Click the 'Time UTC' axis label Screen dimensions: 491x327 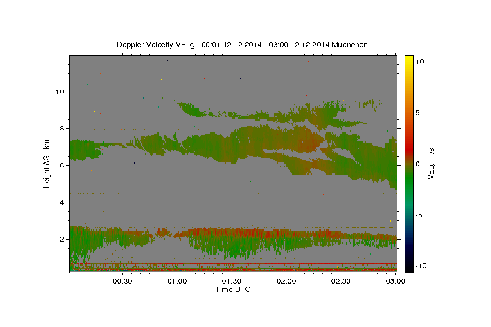(x=233, y=289)
